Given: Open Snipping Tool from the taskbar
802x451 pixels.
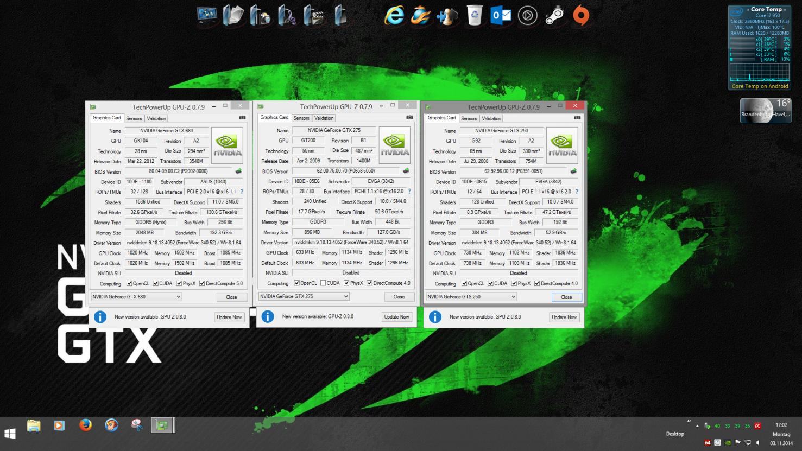Looking at the screenshot, I should click(137, 425).
